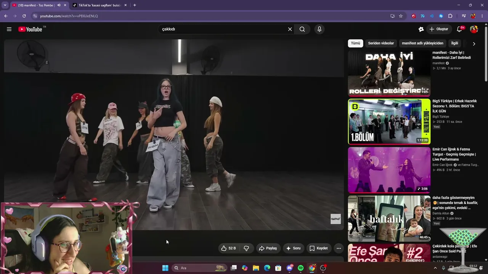Image resolution: width=488 pixels, height=274 pixels.
Task: Open the YouTube notifications bell
Action: 460,29
